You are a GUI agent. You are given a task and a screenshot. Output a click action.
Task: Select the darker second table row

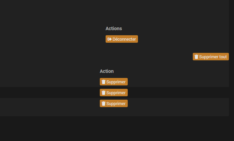point(114,93)
